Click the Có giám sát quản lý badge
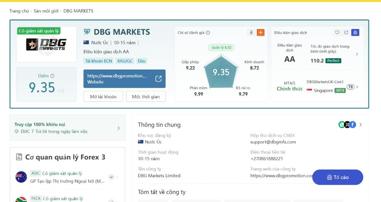 (38, 31)
